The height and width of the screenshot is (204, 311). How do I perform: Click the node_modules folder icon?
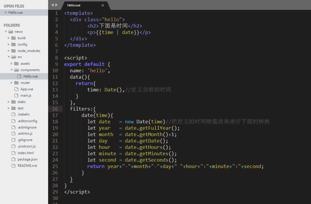[x=14, y=51]
